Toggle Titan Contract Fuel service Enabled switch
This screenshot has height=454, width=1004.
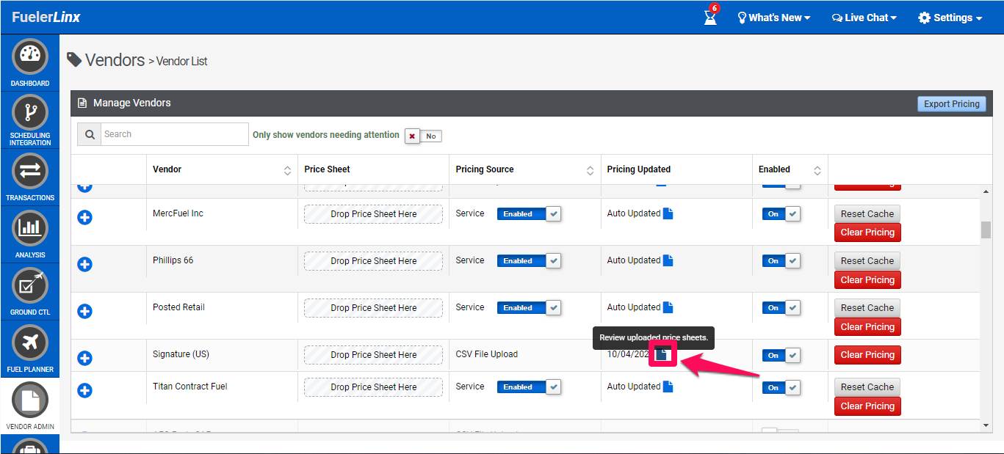(x=529, y=387)
